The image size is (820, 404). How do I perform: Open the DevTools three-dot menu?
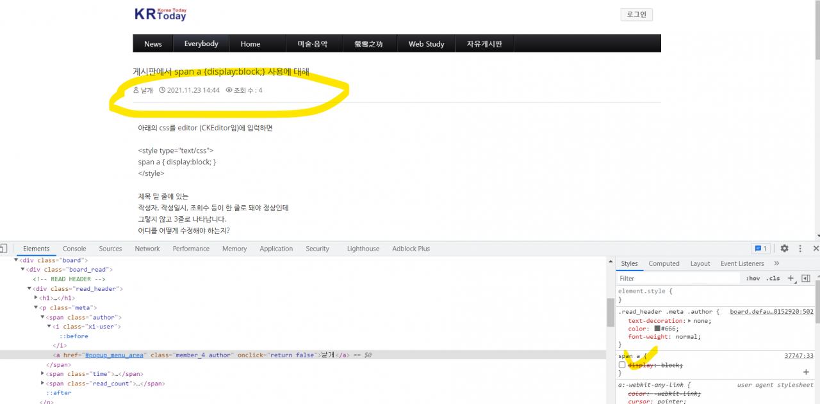[x=800, y=249]
